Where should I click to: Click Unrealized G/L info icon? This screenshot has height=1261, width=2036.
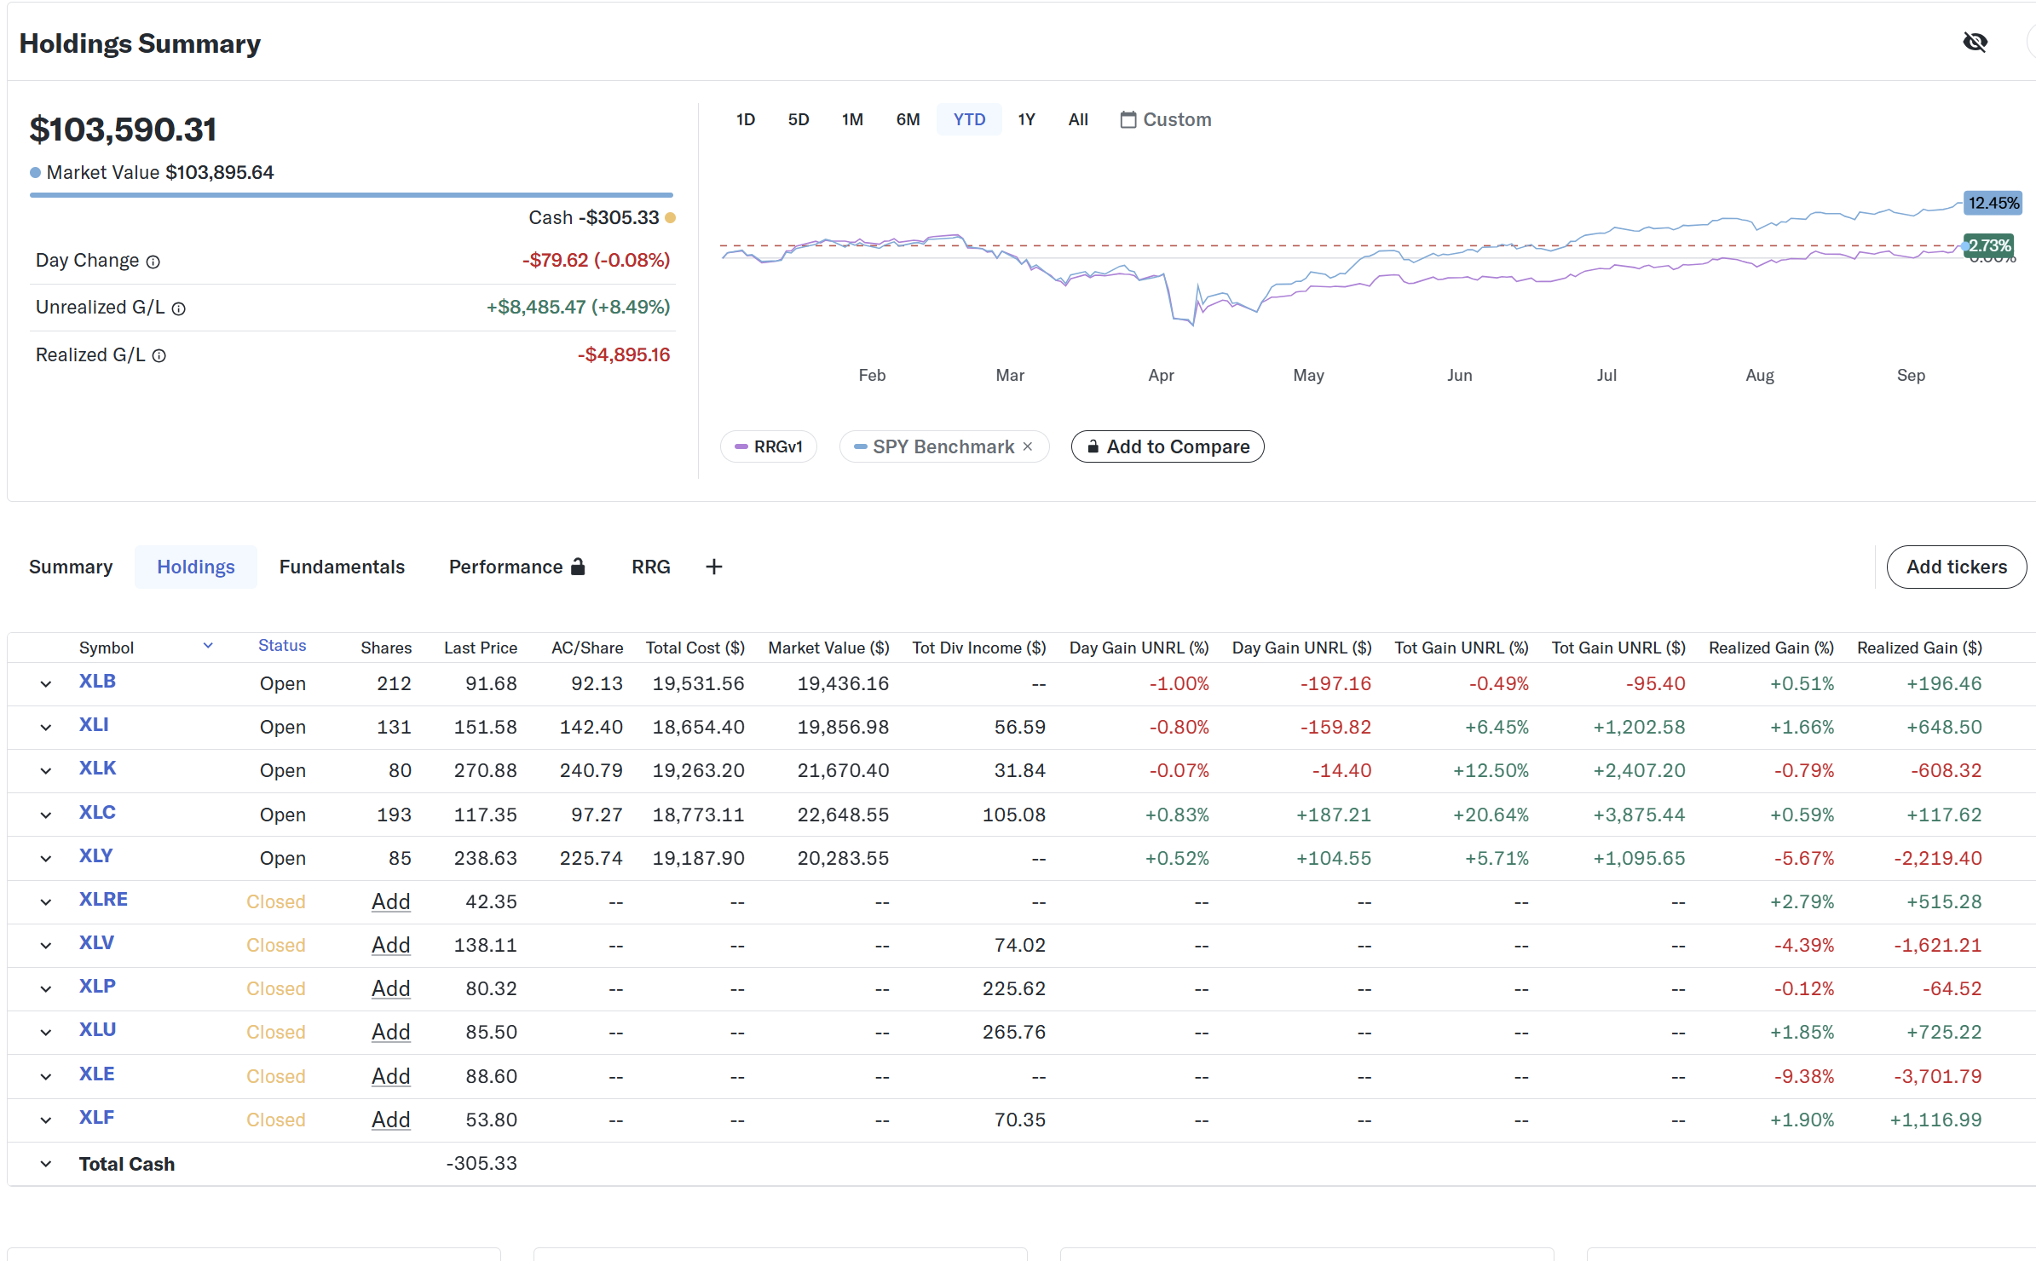click(x=178, y=308)
